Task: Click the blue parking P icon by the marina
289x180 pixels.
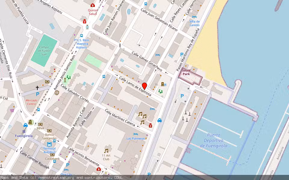Action: 182,95
